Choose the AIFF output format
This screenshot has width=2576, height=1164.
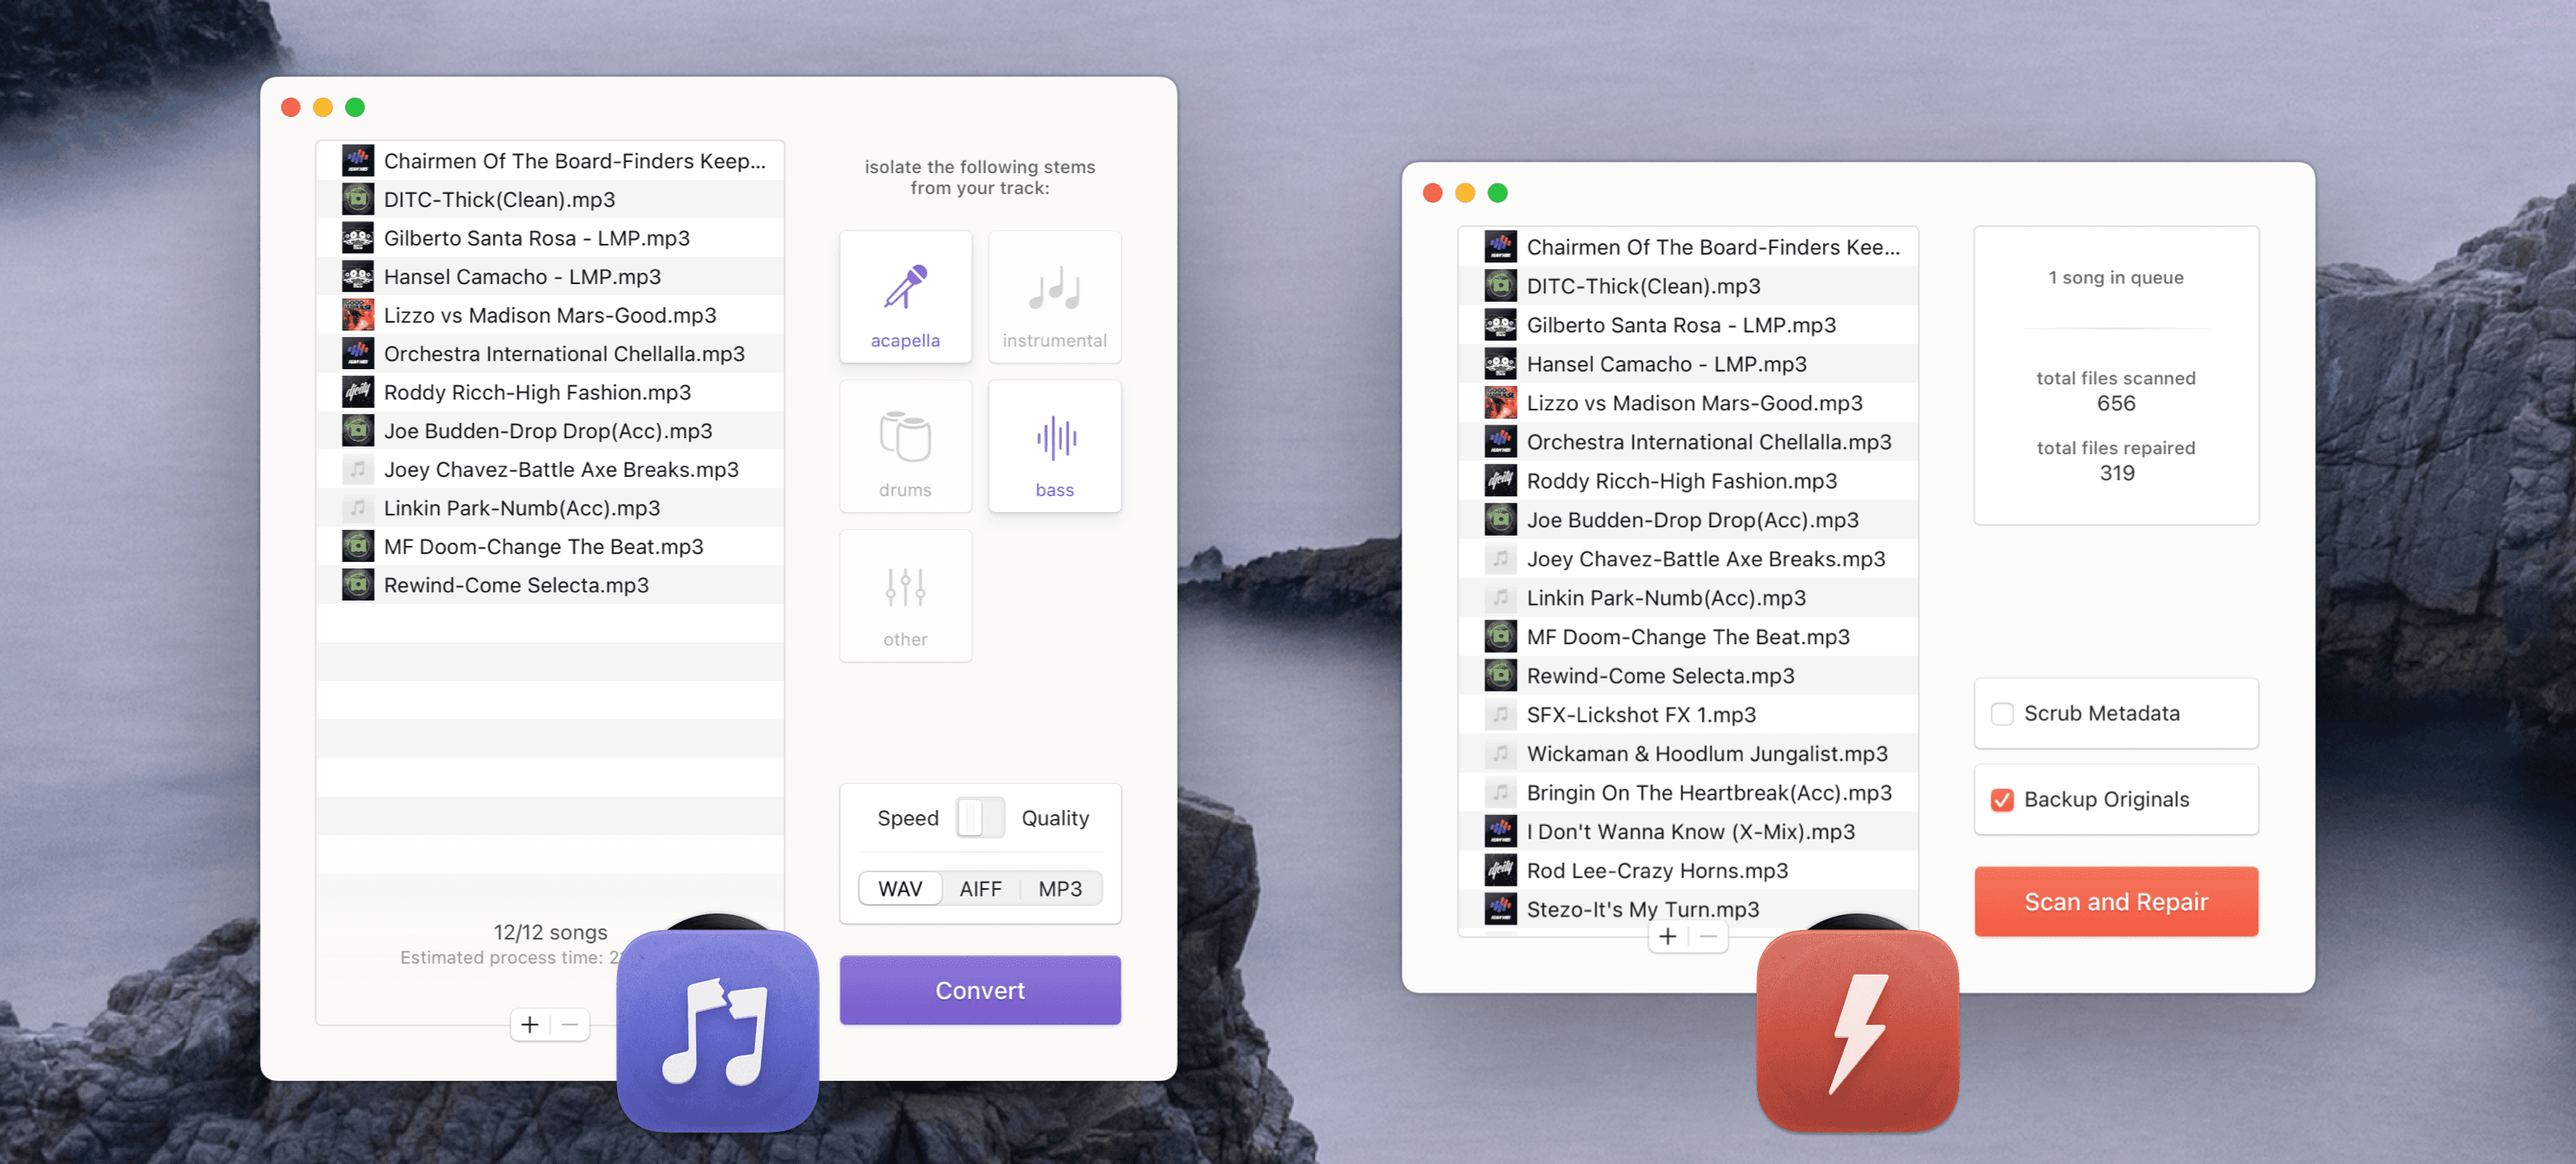980,888
